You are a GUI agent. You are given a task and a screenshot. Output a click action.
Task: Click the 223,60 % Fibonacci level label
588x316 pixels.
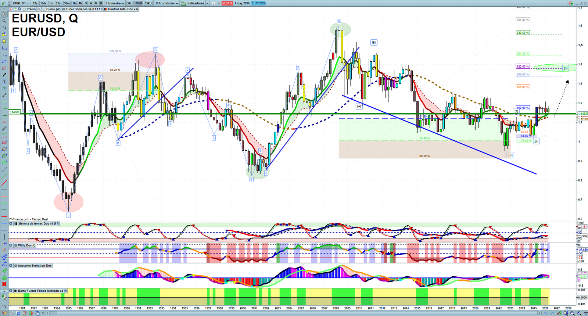point(523,67)
